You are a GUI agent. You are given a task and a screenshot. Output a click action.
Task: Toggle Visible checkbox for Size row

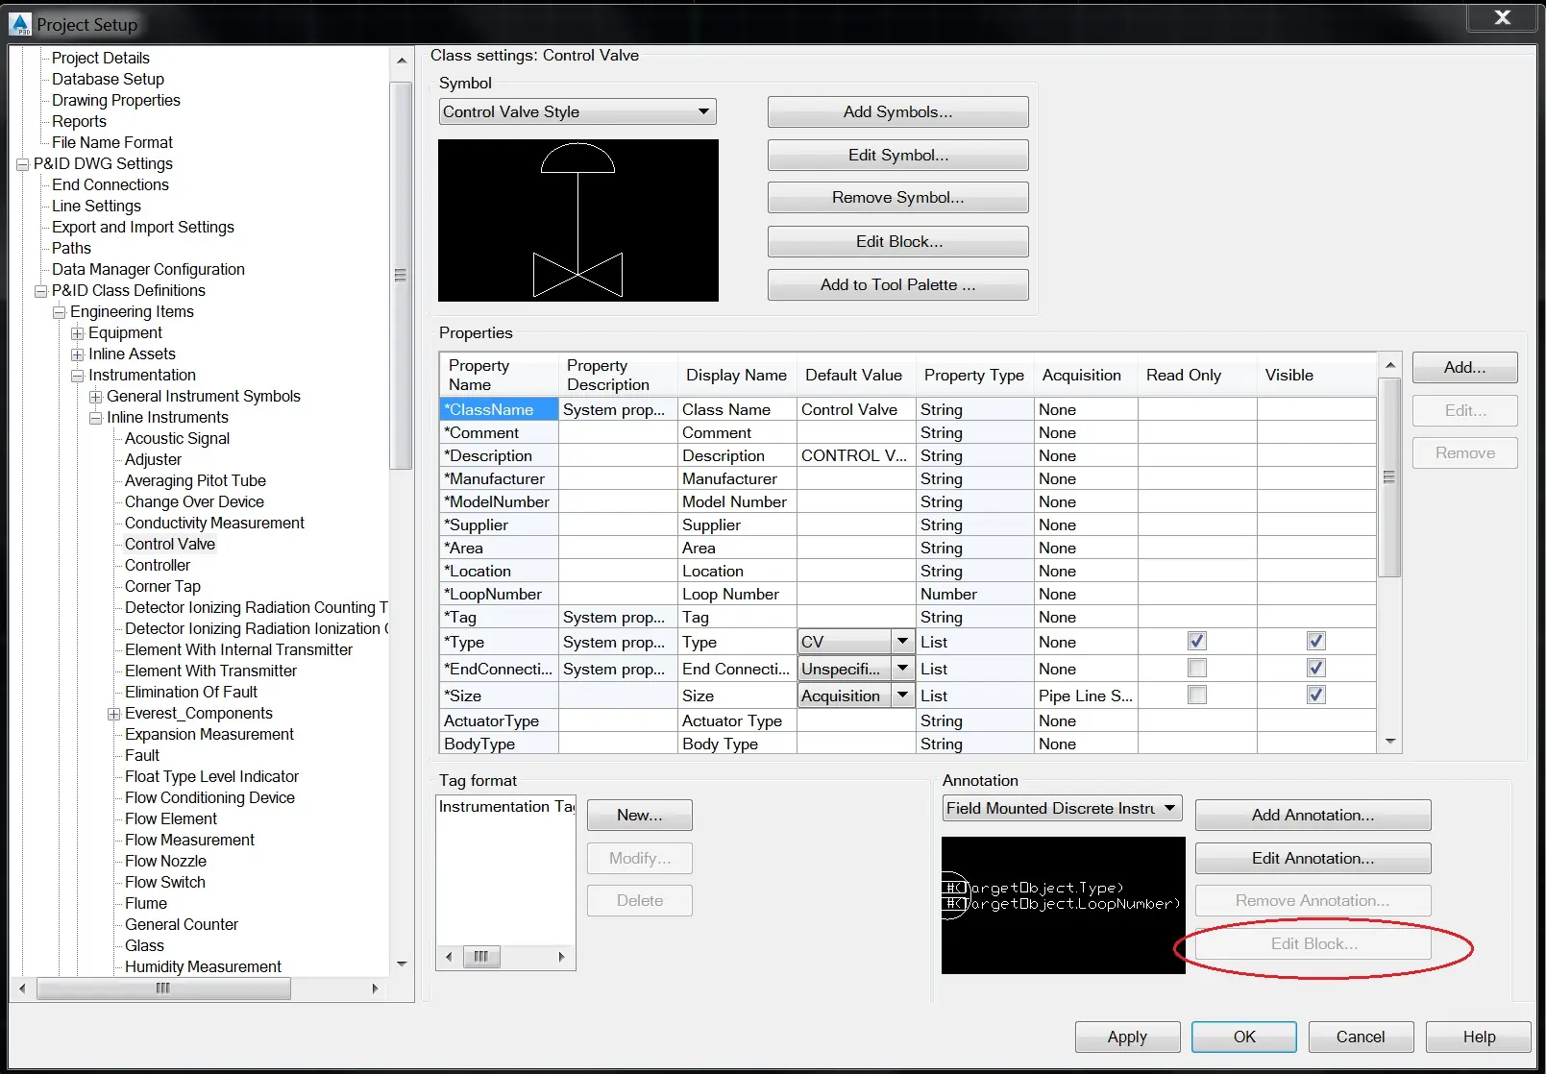pyautogui.click(x=1316, y=696)
